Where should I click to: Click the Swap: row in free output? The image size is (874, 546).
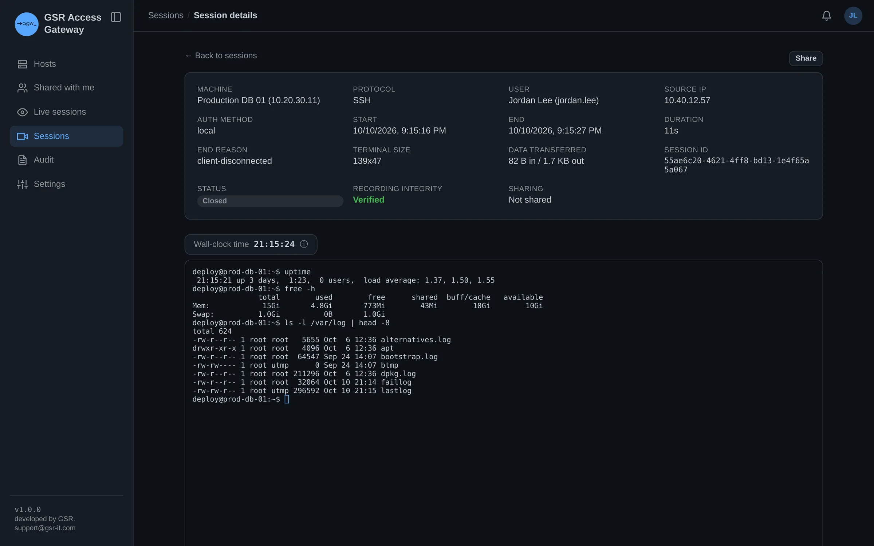click(288, 314)
